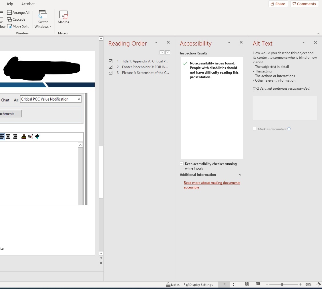This screenshot has height=289, width=322.
Task: Click into the Alt Text description box
Action: (285, 108)
